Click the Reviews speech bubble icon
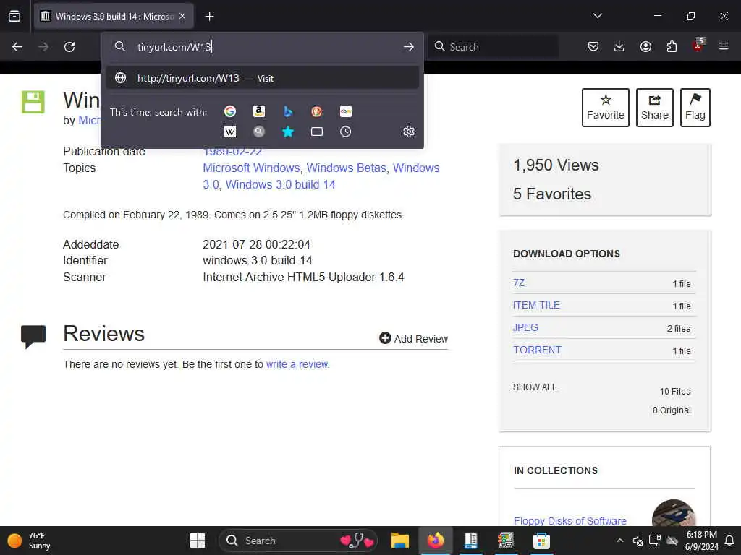The image size is (741, 555). [33, 337]
